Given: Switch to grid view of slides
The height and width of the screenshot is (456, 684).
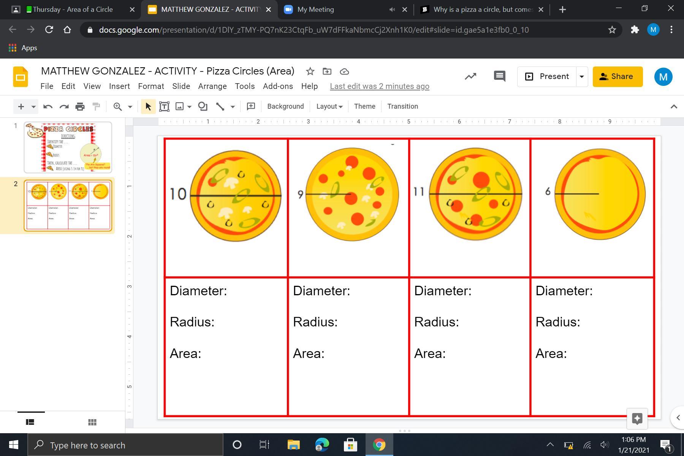Looking at the screenshot, I should click(x=92, y=422).
